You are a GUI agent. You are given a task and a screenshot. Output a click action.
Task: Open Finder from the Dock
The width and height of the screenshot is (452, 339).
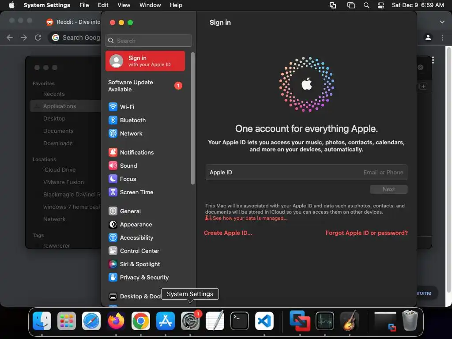pos(42,320)
